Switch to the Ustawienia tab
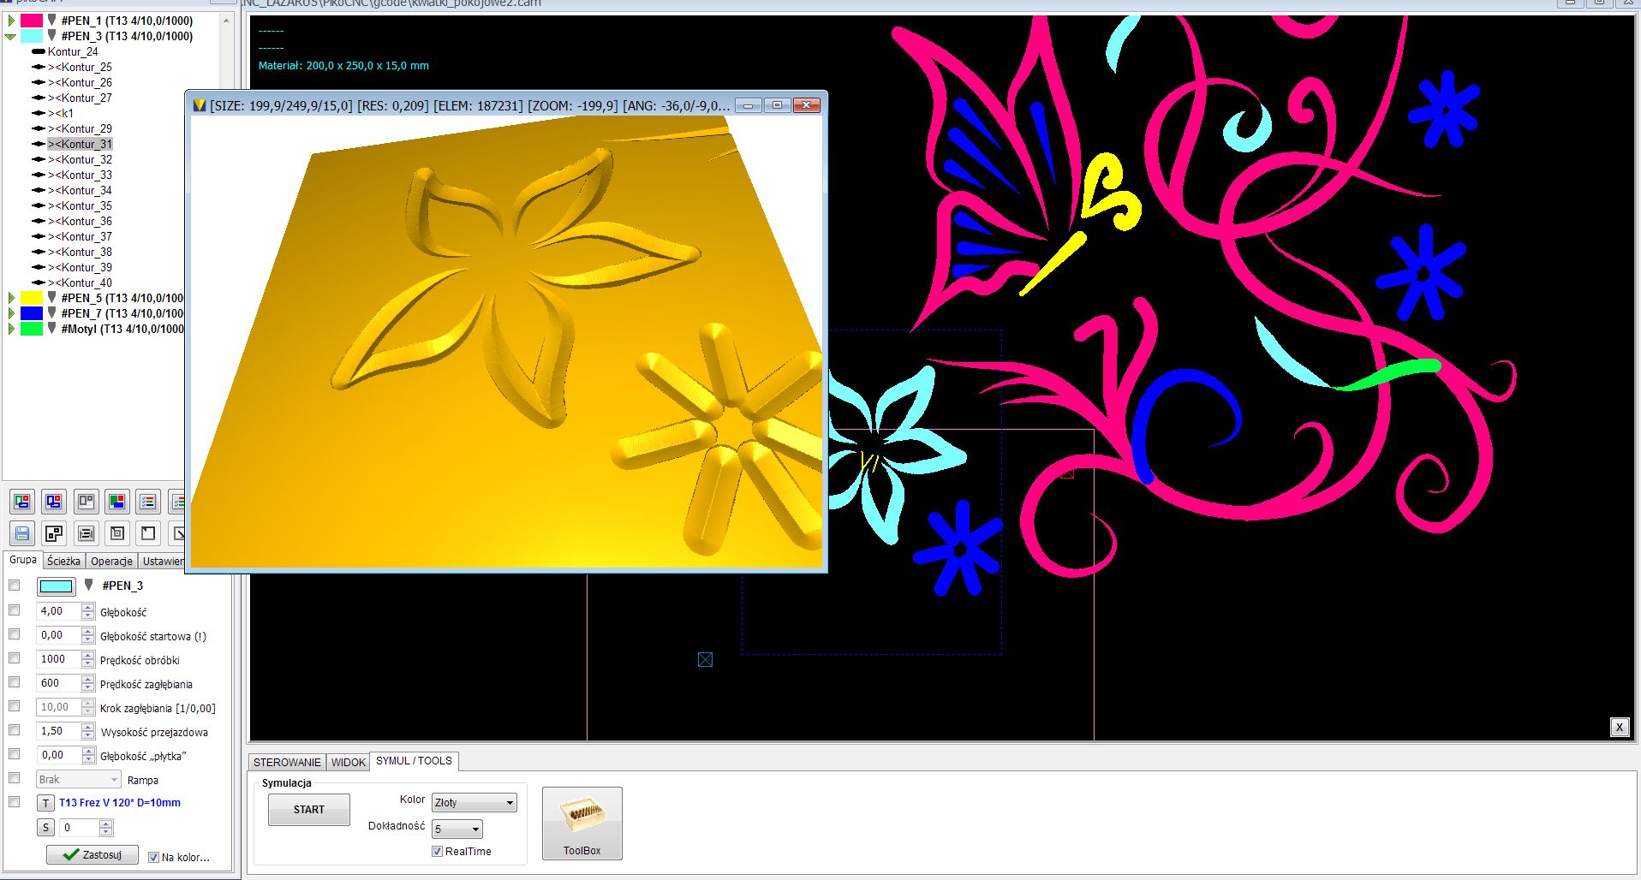This screenshot has height=880, width=1641. (x=163, y=561)
